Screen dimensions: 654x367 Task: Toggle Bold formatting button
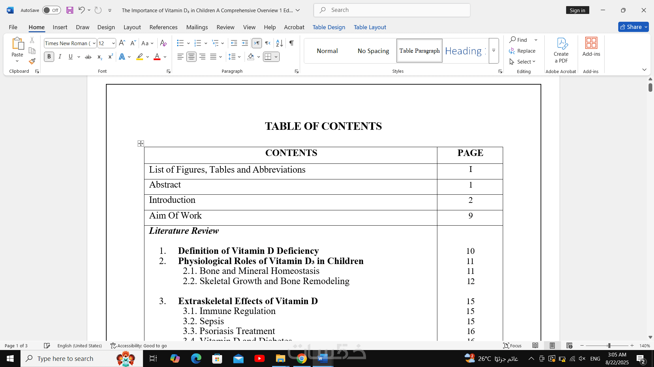point(49,57)
